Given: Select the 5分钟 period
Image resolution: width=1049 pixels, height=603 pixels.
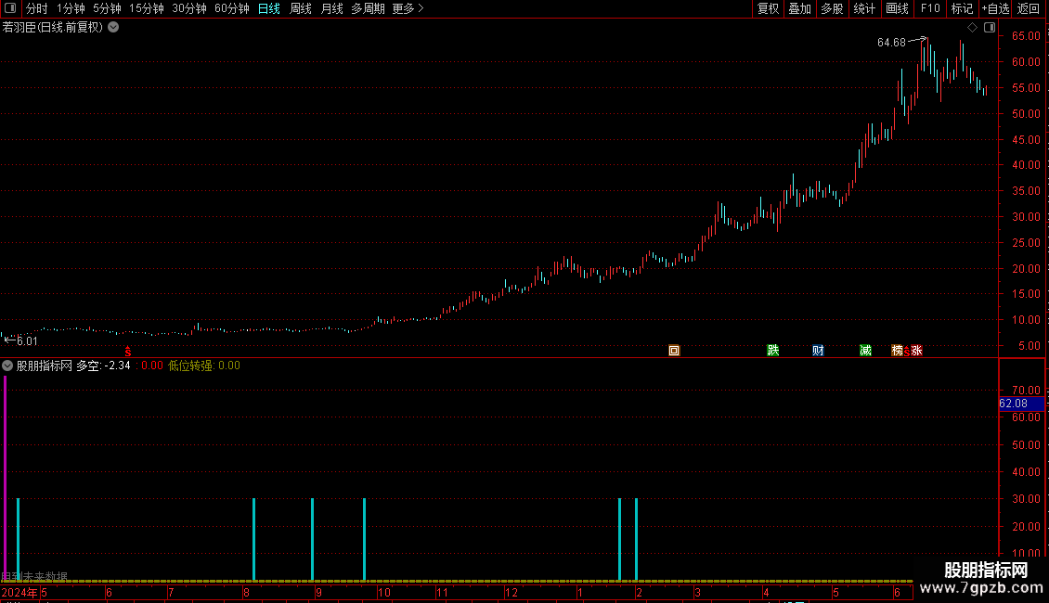Looking at the screenshot, I should pyautogui.click(x=107, y=8).
